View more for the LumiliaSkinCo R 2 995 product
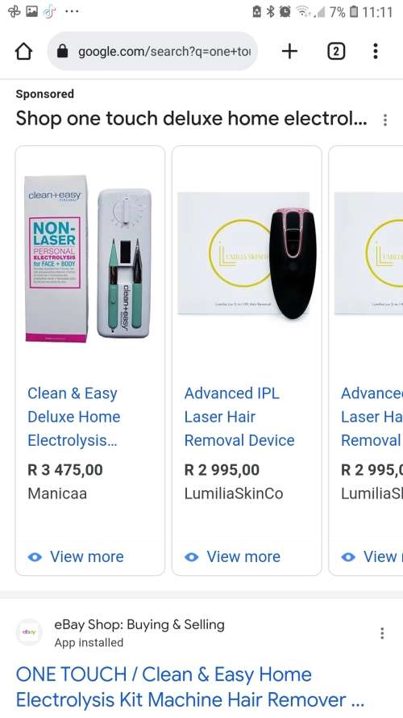Image resolution: width=403 pixels, height=718 pixels. (x=233, y=556)
